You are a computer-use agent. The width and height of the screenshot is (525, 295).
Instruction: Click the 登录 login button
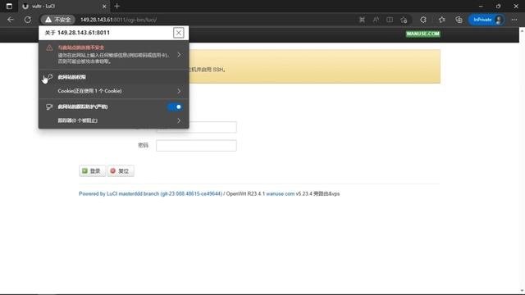(92, 171)
